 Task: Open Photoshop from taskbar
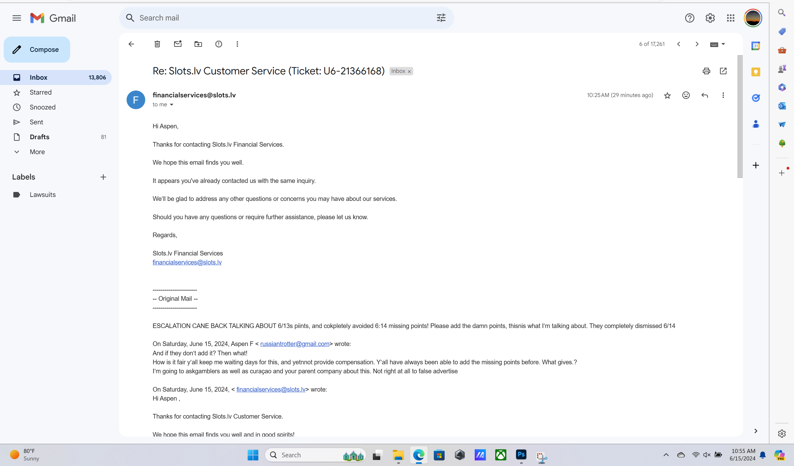point(521,455)
